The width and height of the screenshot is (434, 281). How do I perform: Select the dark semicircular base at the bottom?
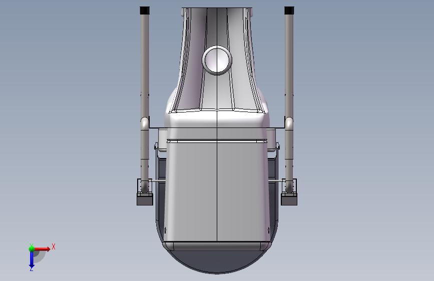217,261
